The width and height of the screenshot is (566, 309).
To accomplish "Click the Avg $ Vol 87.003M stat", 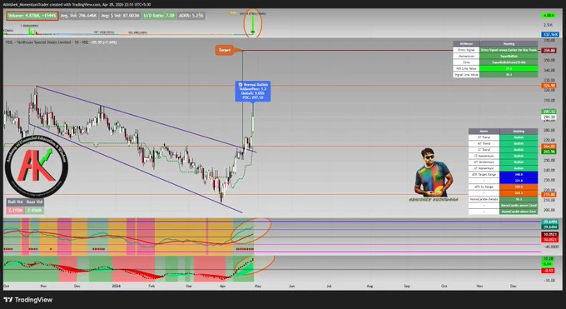I will pos(120,16).
